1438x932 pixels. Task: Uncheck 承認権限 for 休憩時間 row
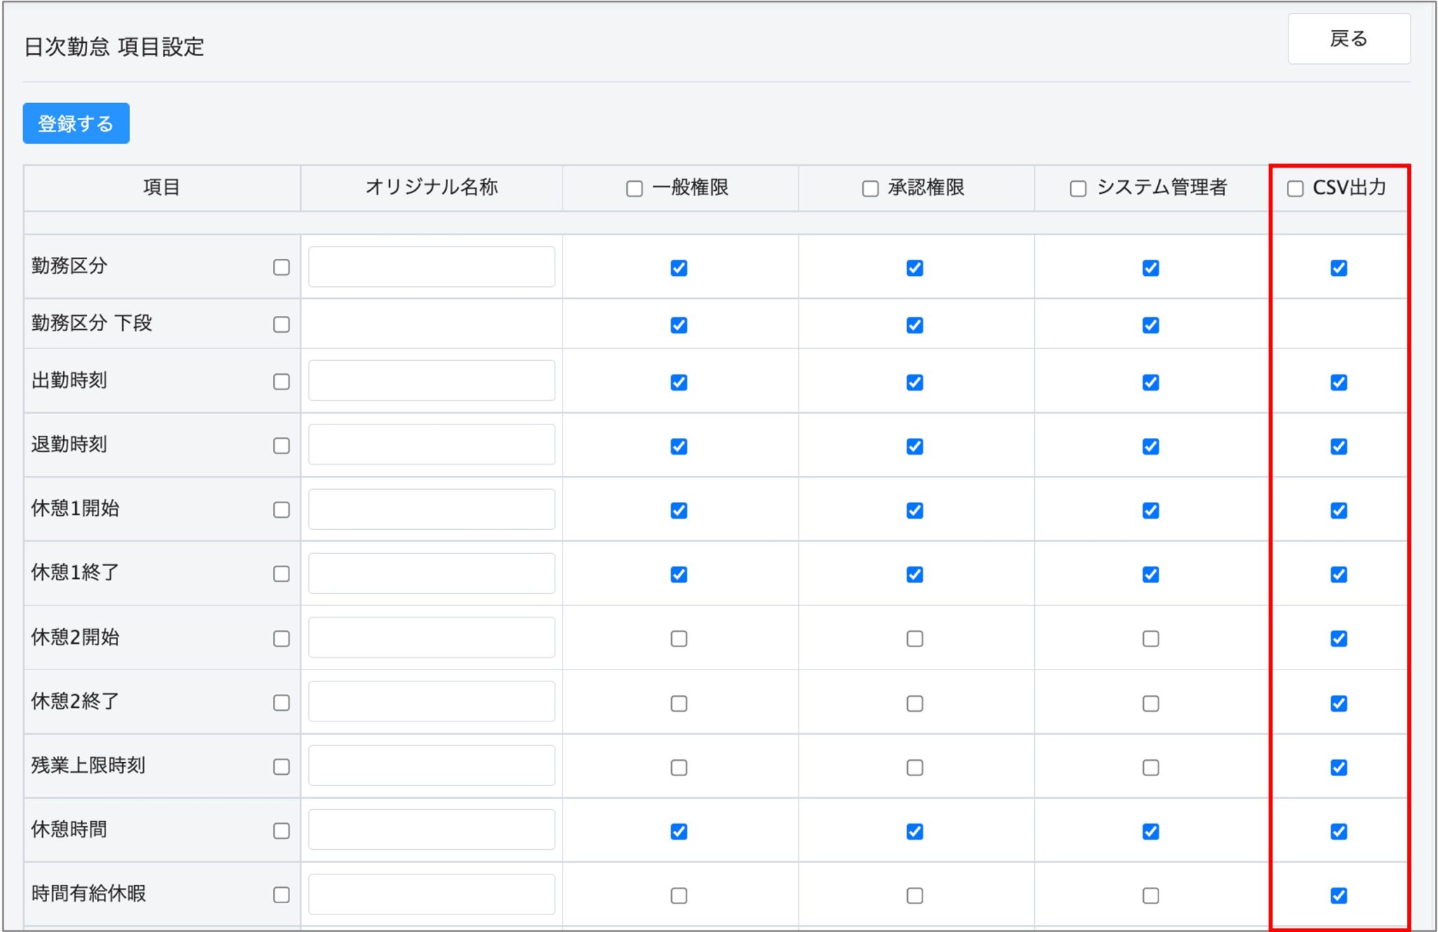pos(914,832)
